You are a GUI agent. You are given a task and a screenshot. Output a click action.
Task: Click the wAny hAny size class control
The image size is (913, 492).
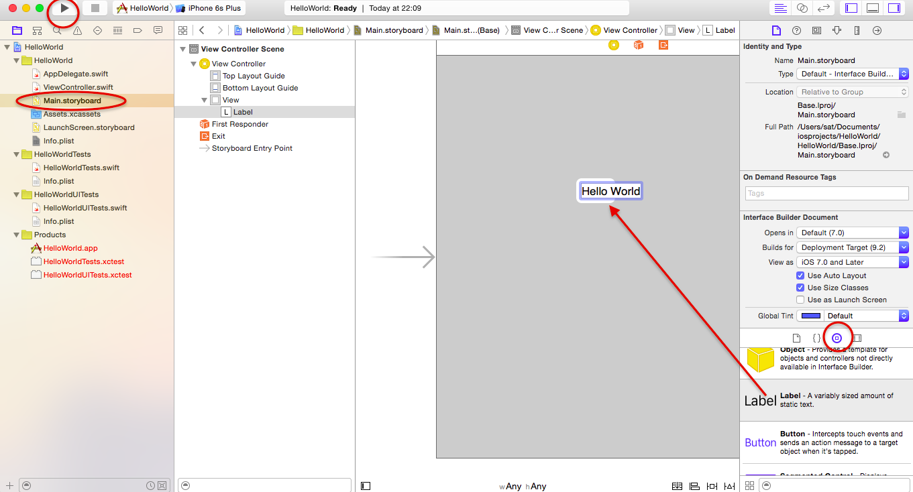(523, 486)
